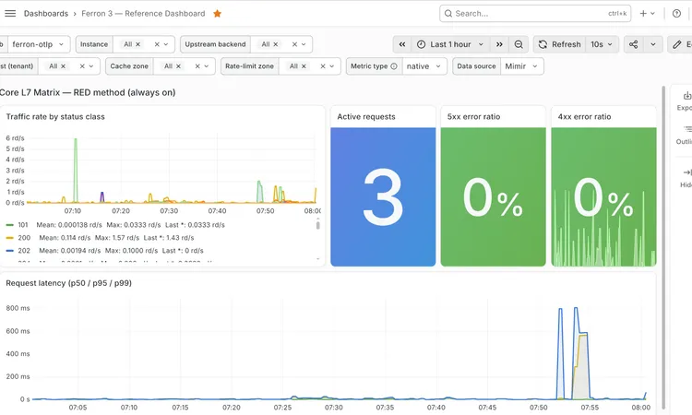This screenshot has width=692, height=415.
Task: Click Ferron 3 — Reference Dashboard breadcrumb
Action: 143,14
